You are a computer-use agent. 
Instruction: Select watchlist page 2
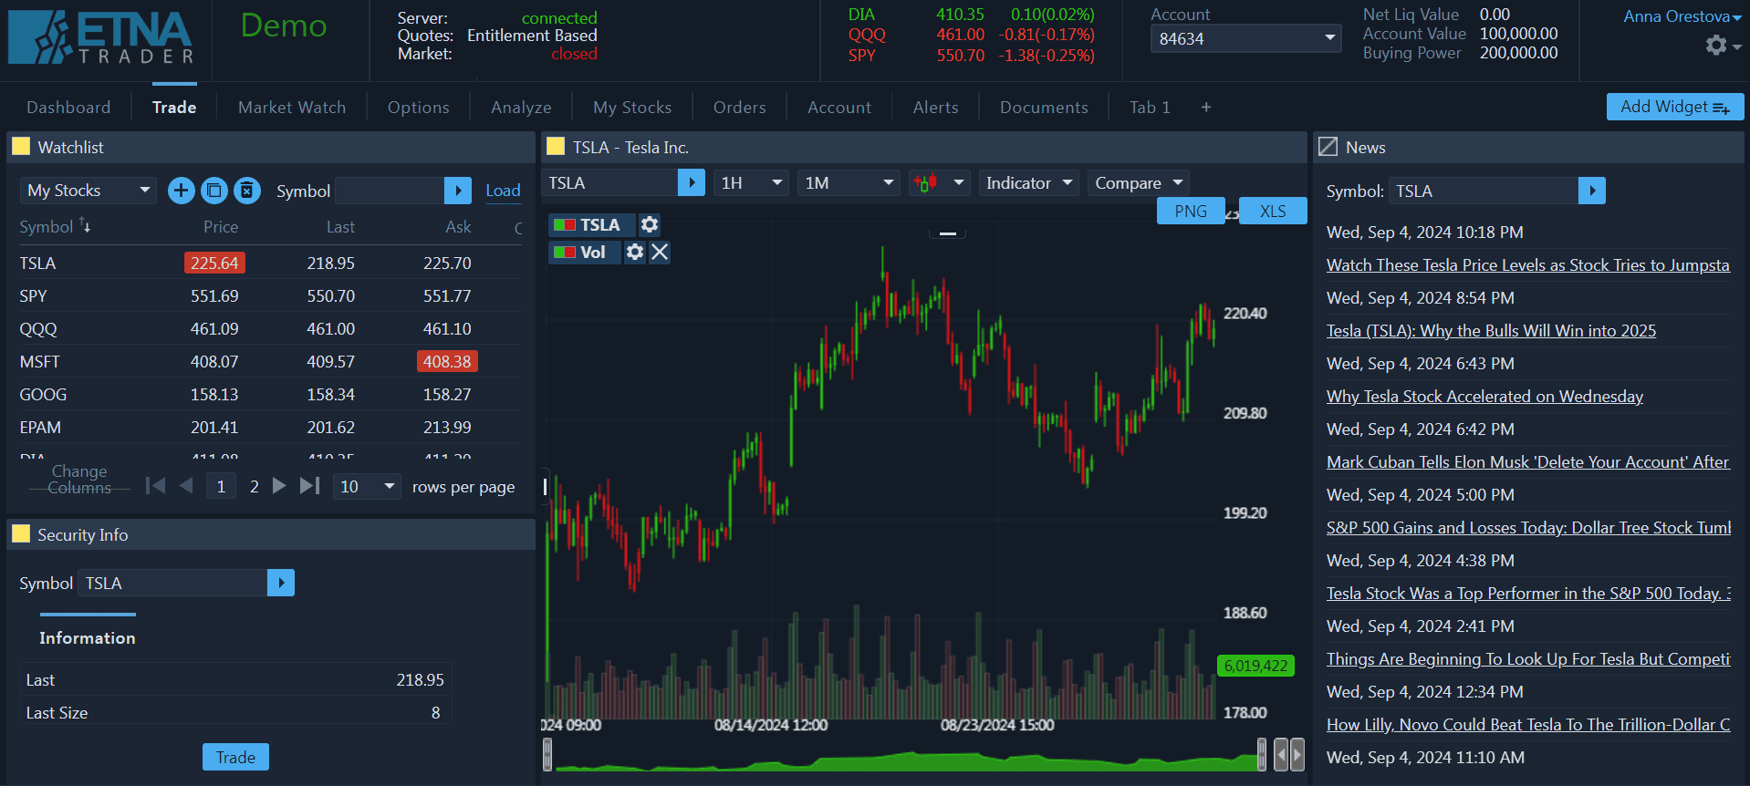(255, 486)
